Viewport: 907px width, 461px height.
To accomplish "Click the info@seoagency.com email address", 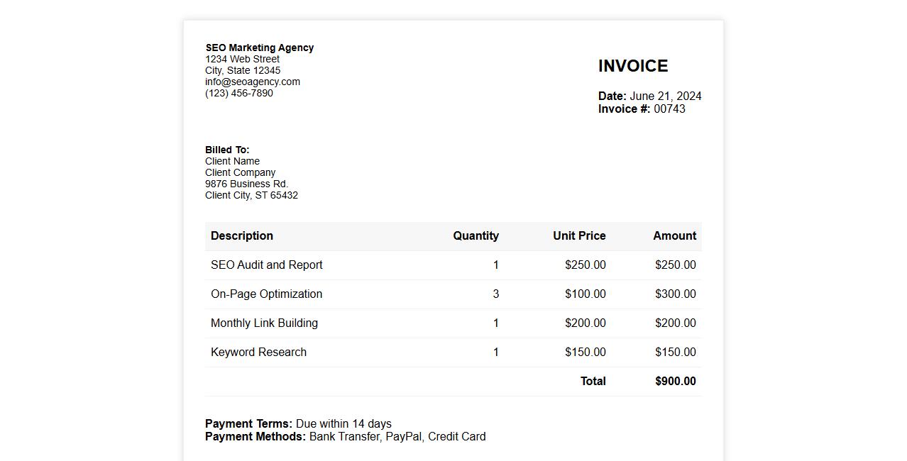I will click(x=253, y=82).
